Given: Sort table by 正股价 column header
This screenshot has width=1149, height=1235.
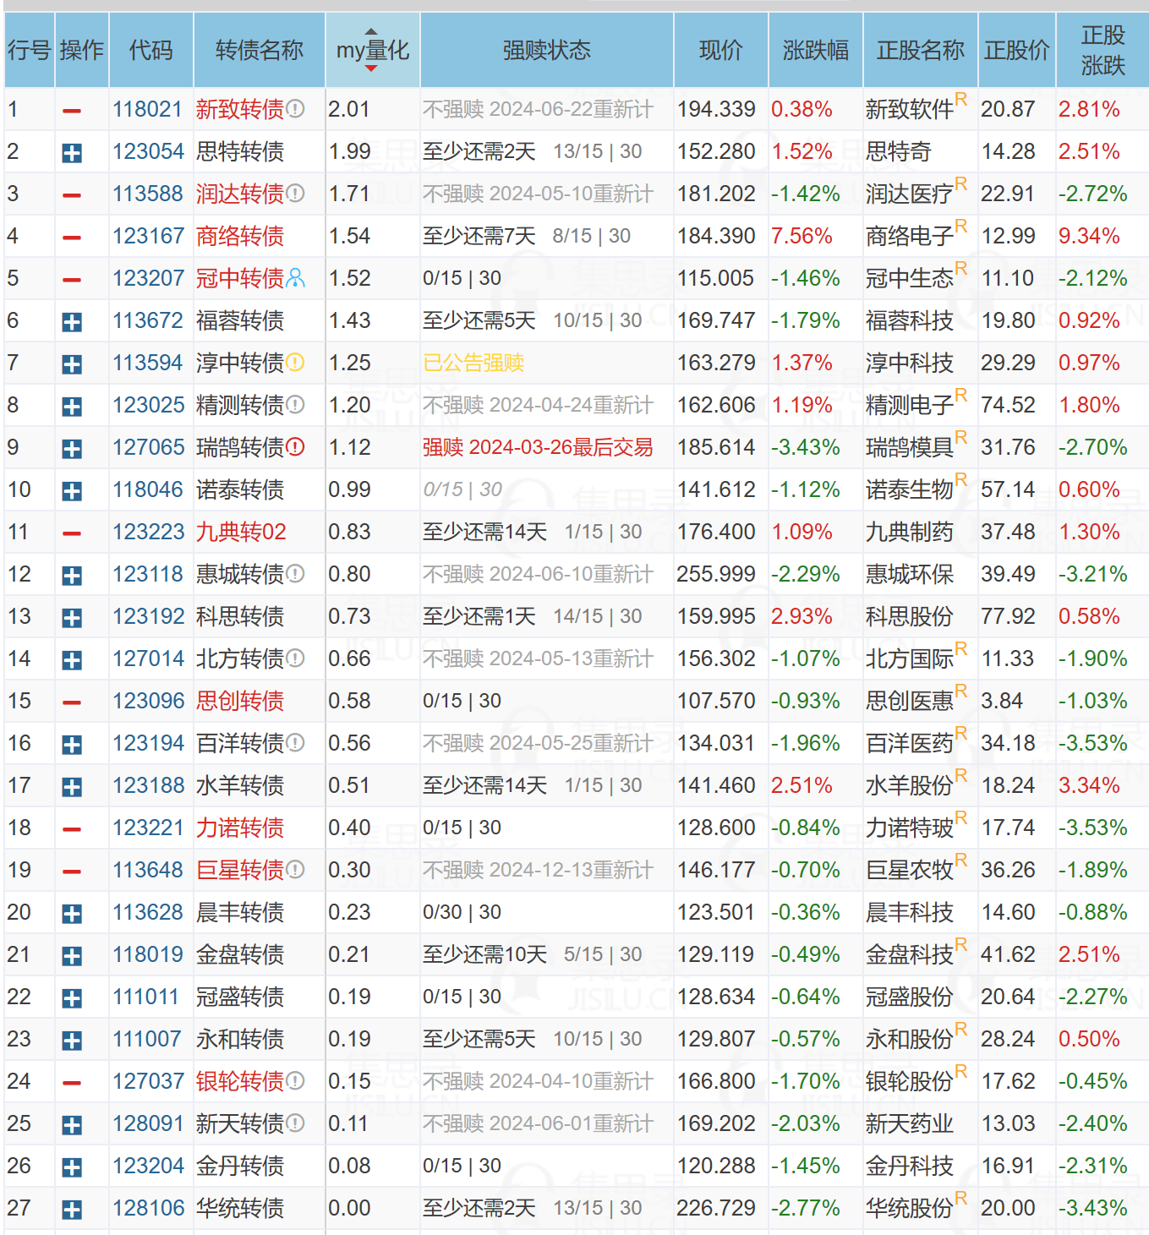Looking at the screenshot, I should (x=1017, y=50).
